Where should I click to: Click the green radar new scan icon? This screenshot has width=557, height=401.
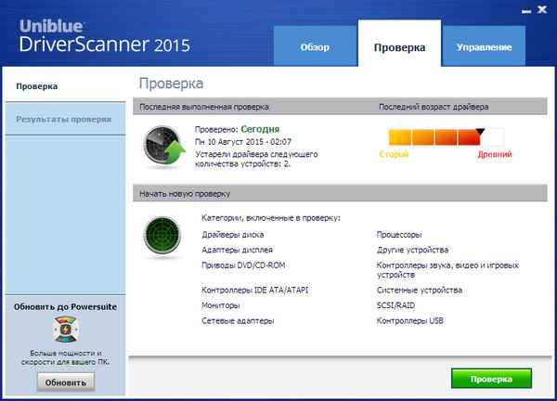(x=162, y=237)
